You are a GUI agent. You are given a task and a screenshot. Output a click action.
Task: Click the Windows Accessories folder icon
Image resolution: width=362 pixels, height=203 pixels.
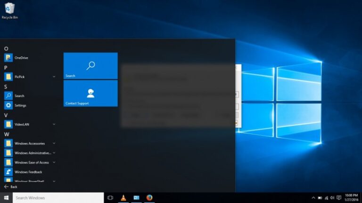[x=8, y=143]
